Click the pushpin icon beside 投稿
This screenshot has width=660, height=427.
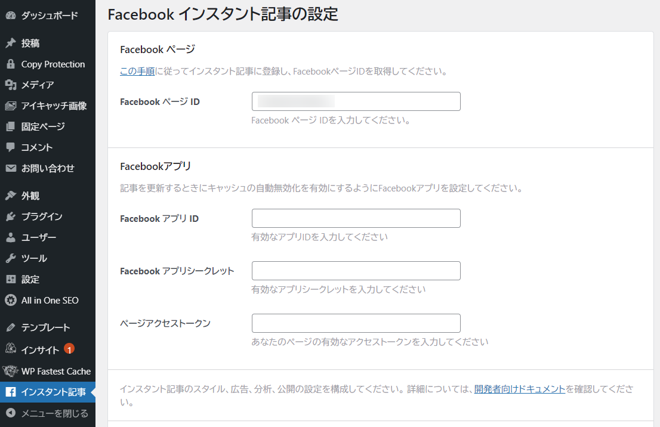(x=11, y=43)
